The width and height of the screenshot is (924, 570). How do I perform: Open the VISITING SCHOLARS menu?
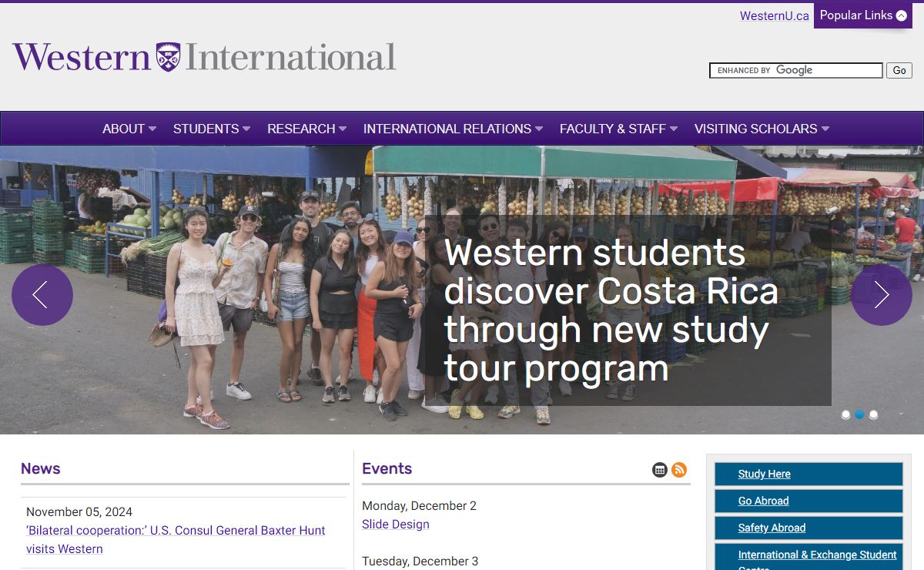click(762, 129)
